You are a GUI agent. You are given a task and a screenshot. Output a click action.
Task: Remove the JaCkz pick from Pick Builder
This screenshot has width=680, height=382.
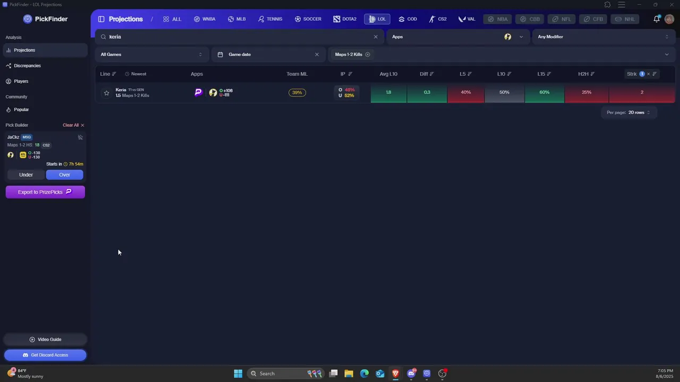pyautogui.click(x=80, y=137)
